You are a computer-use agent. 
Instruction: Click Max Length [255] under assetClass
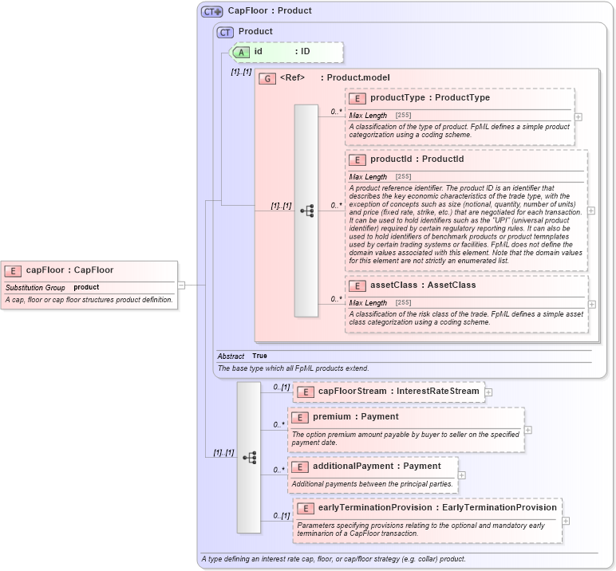(380, 303)
